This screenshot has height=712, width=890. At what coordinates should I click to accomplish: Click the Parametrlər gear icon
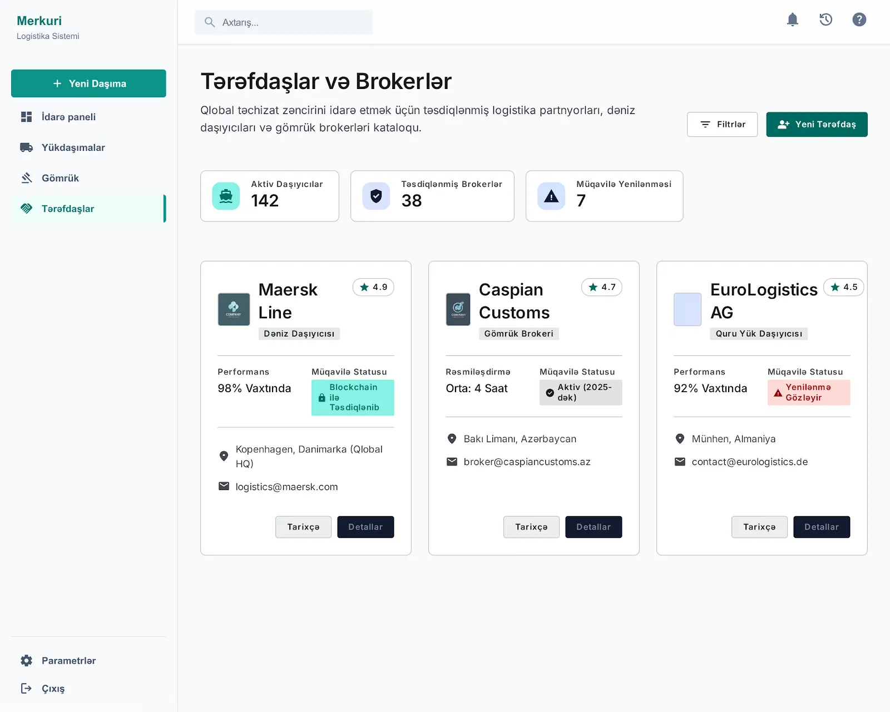pos(26,661)
